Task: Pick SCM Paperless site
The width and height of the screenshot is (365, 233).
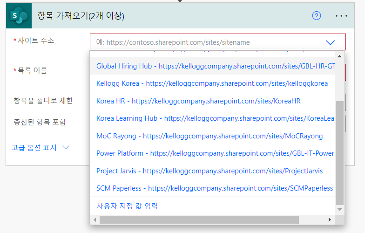Action: (x=212, y=188)
